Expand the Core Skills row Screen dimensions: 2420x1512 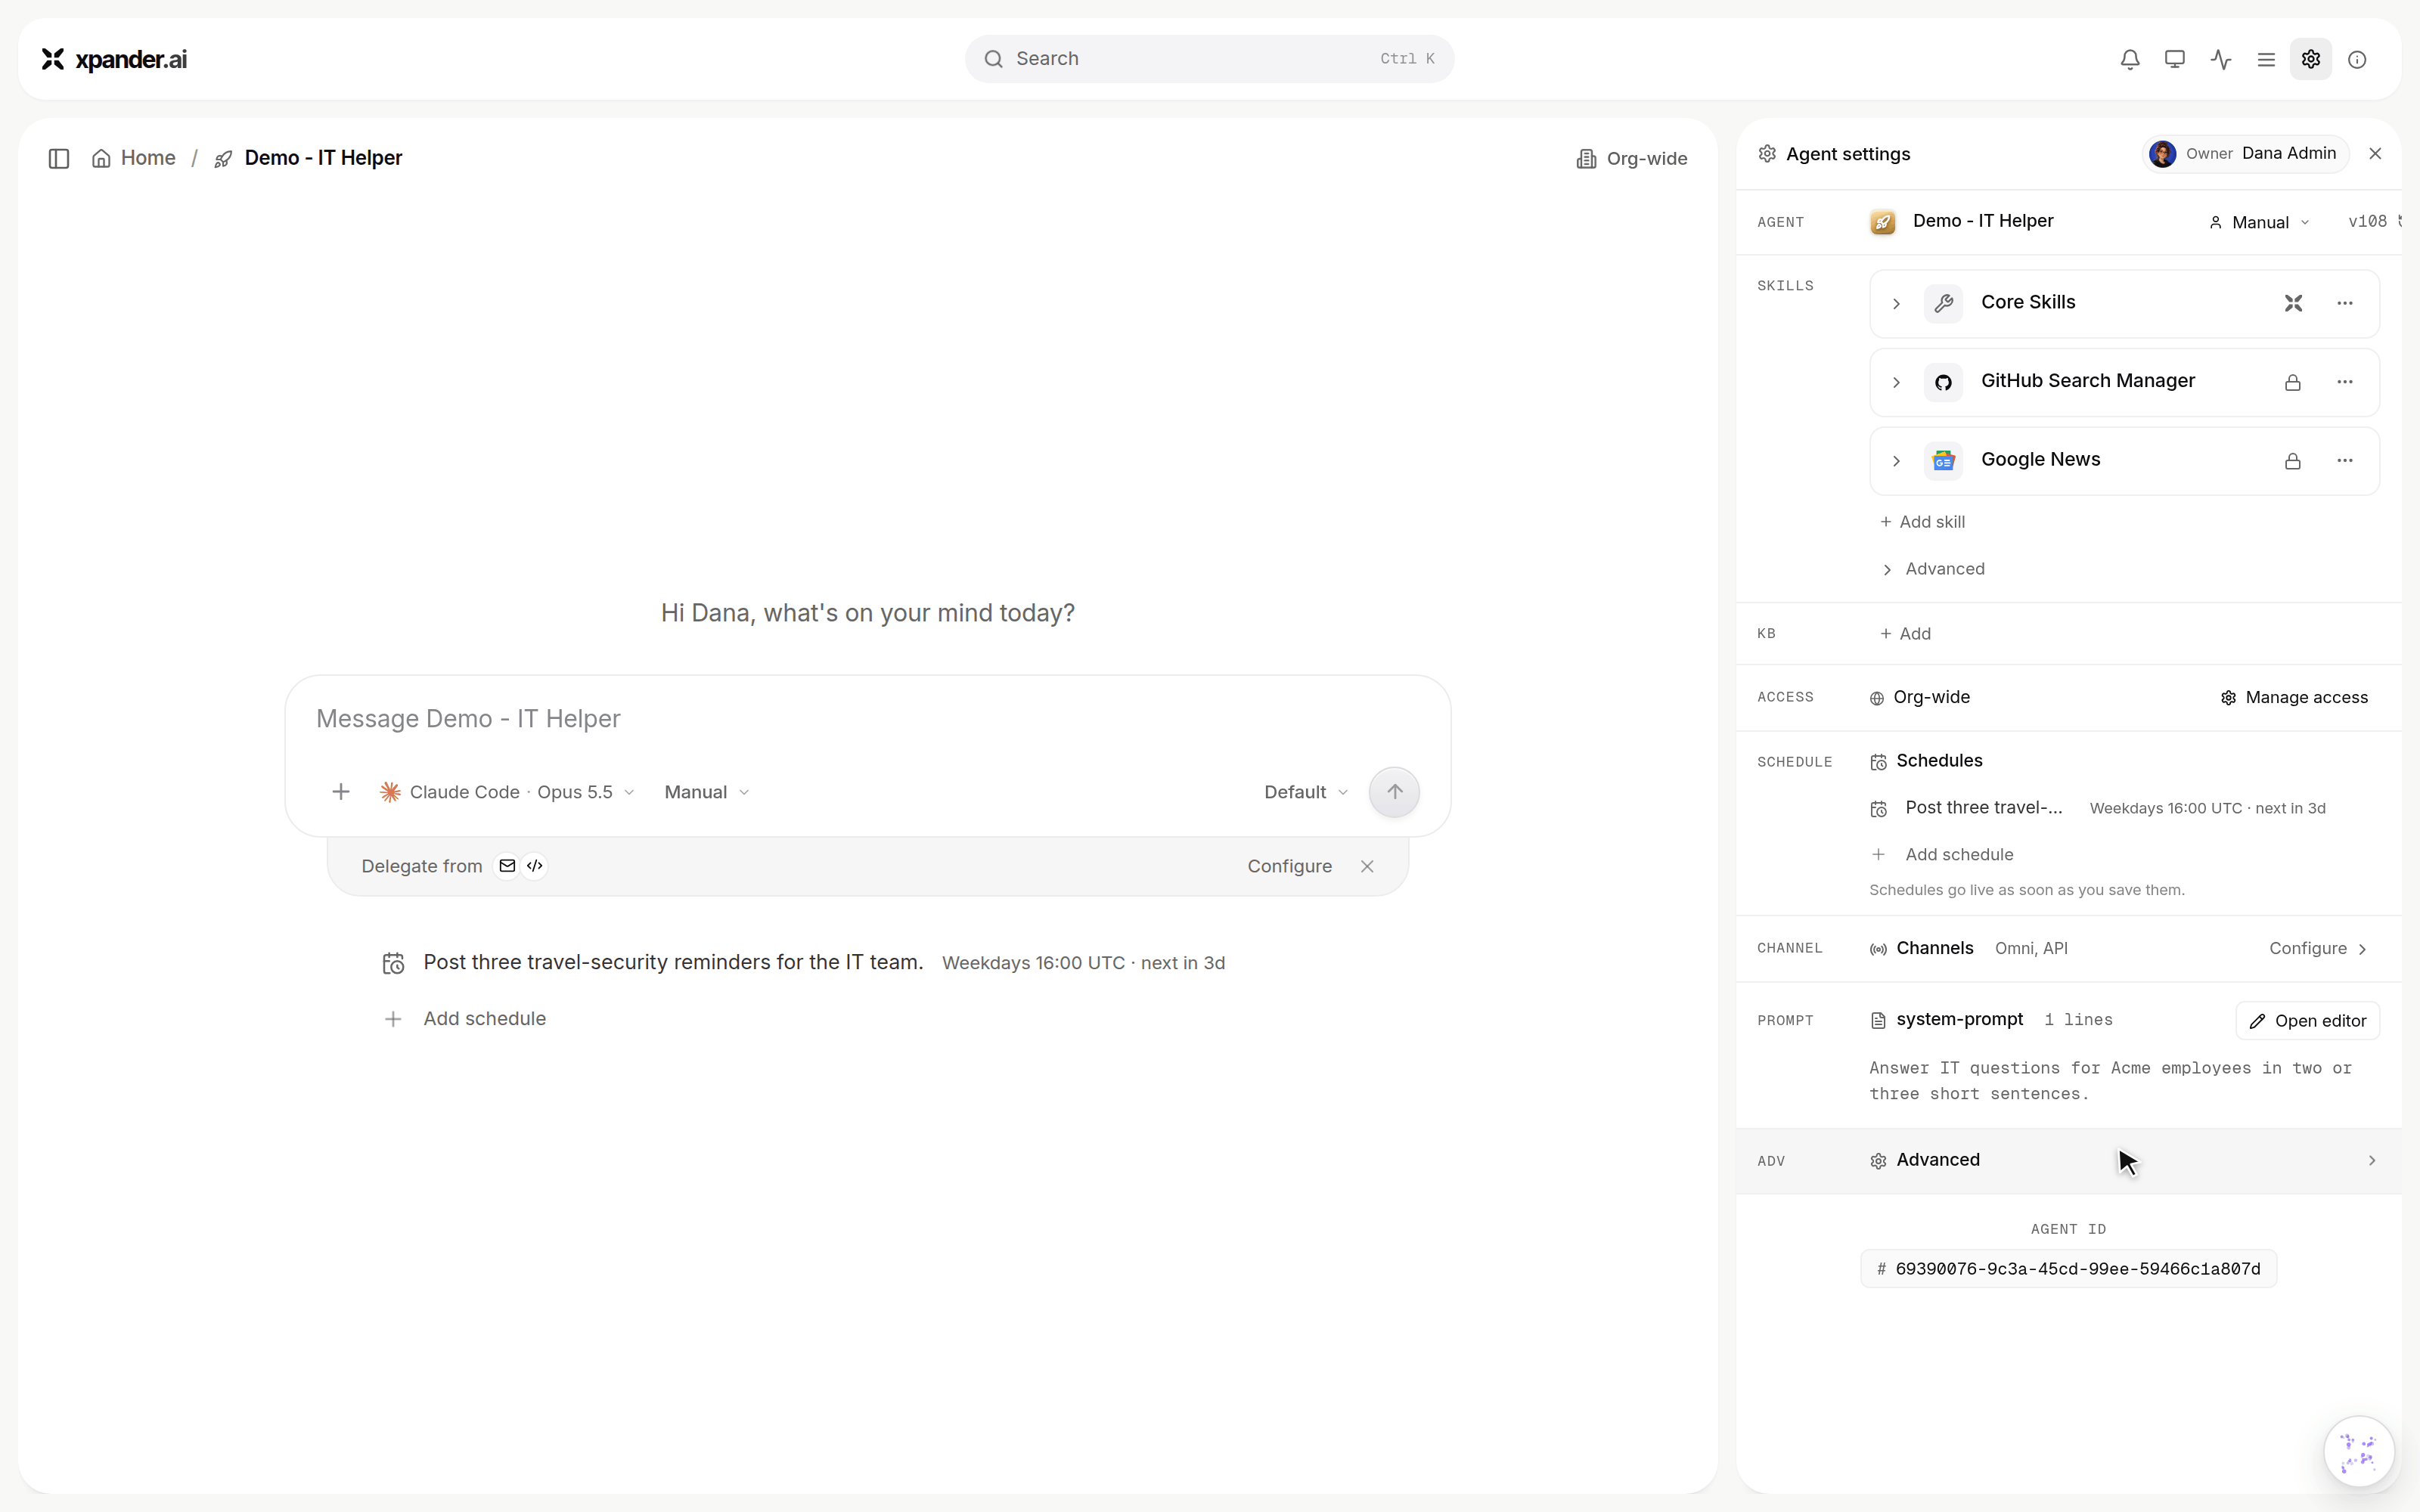(x=1896, y=303)
